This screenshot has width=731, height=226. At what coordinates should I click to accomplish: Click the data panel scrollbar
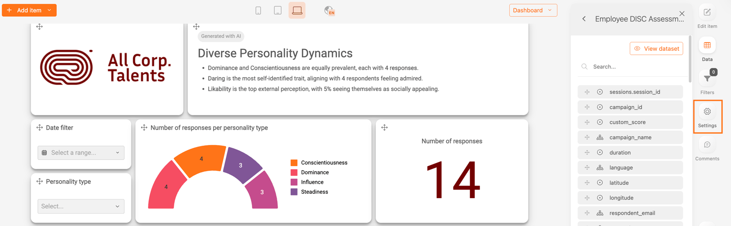(690, 59)
